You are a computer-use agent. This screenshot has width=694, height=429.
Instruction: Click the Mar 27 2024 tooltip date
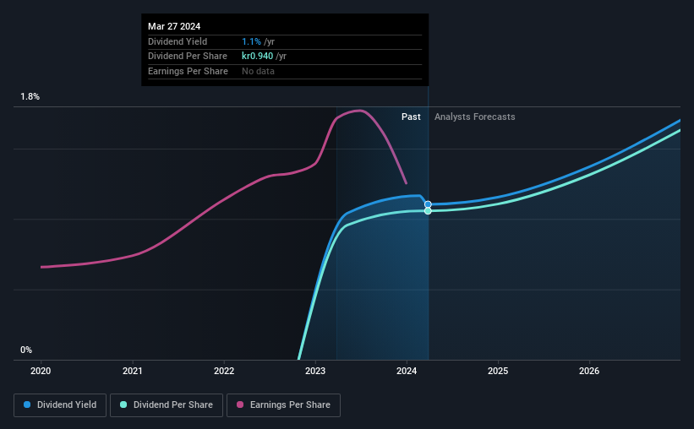tap(174, 26)
